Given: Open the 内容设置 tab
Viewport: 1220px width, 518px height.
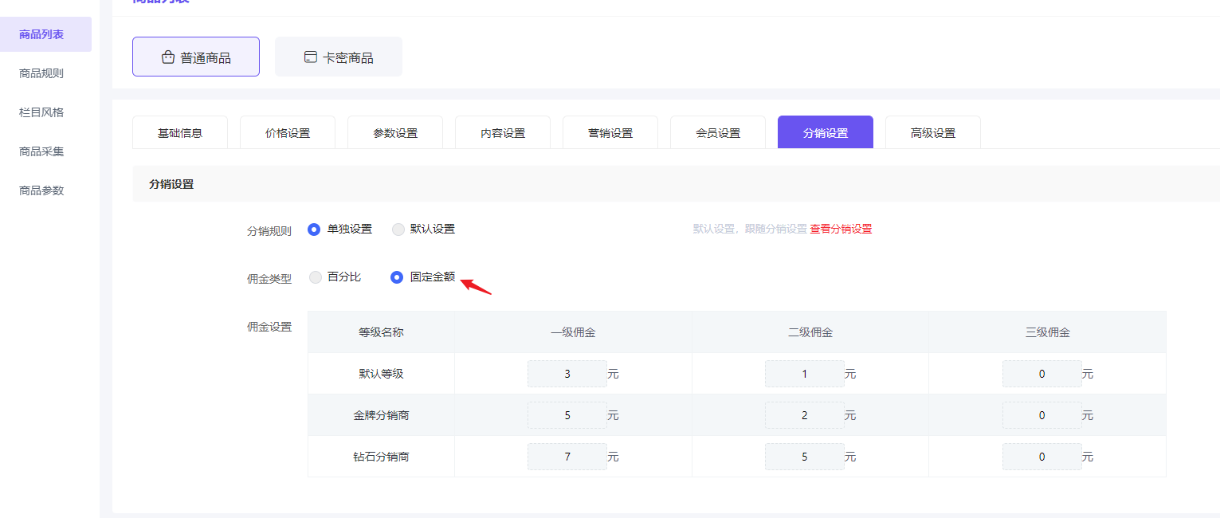Looking at the screenshot, I should (503, 132).
